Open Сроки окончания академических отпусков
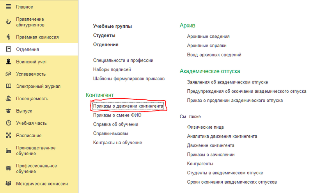The height and width of the screenshot is (193, 312). tap(232, 182)
